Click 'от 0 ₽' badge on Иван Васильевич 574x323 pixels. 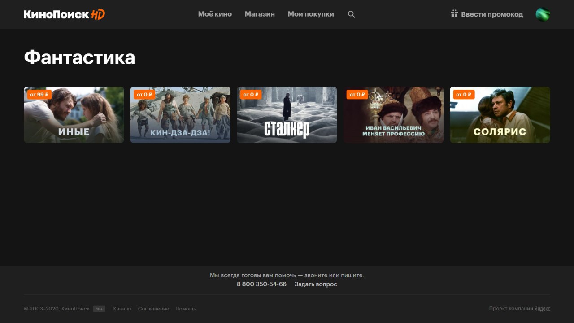(357, 95)
